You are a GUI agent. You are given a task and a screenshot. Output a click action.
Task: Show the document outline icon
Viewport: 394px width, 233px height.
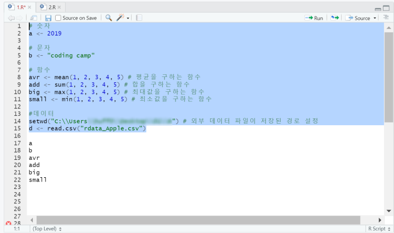click(386, 17)
